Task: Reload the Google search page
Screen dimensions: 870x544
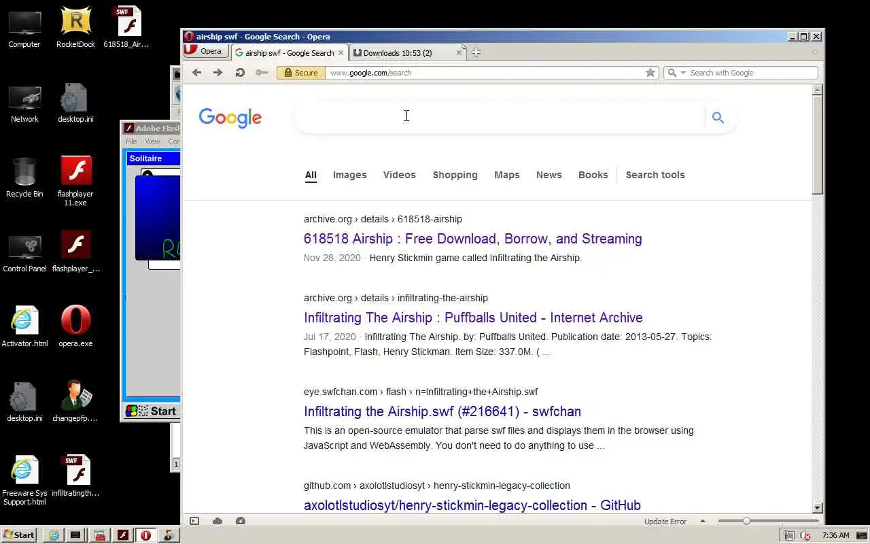Action: tap(240, 73)
